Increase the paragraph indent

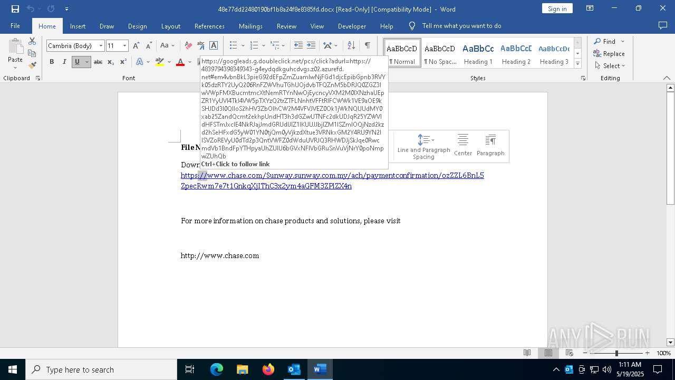[311, 46]
